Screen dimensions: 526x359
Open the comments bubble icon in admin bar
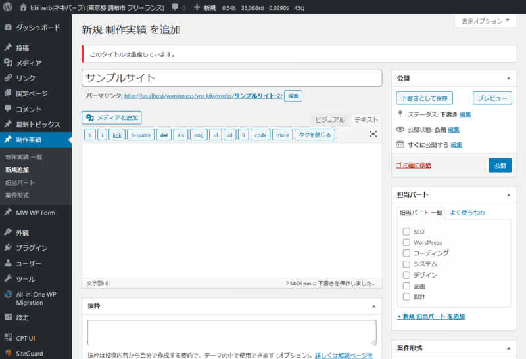pyautogui.click(x=174, y=7)
